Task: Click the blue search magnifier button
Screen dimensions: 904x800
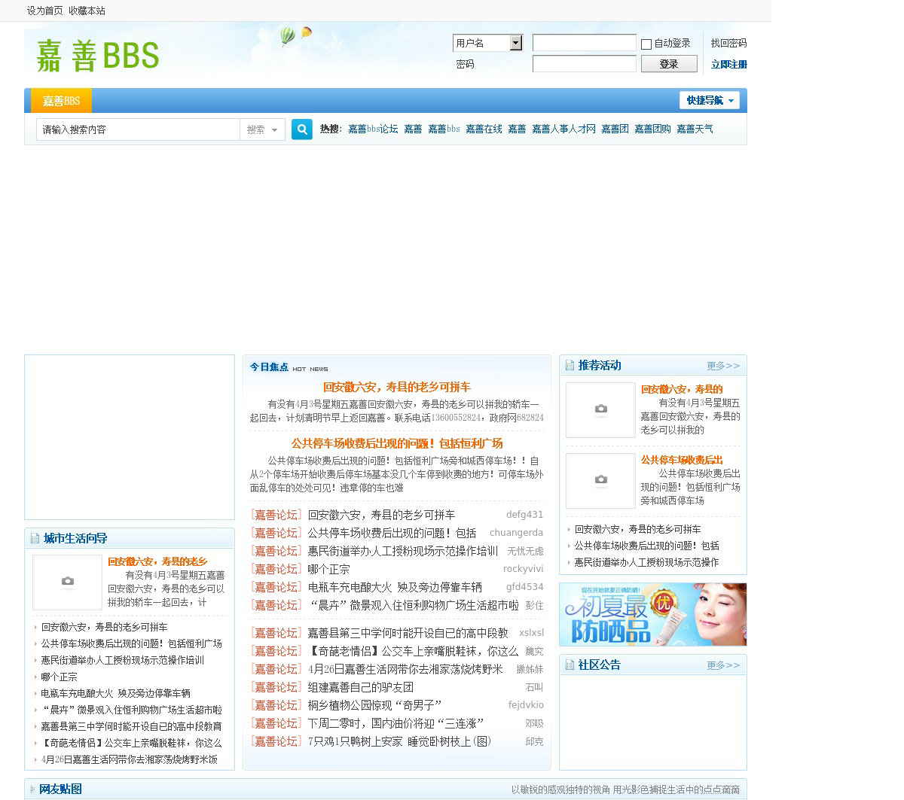Action: (302, 129)
